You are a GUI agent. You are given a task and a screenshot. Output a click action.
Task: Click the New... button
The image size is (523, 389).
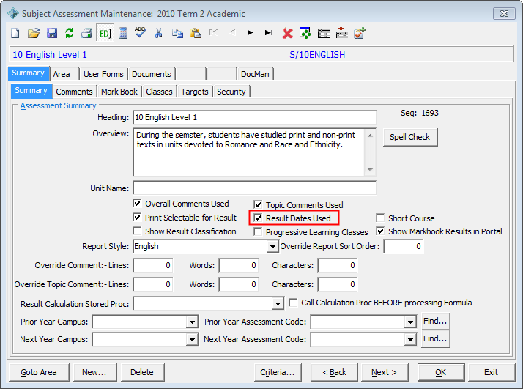tap(94, 372)
